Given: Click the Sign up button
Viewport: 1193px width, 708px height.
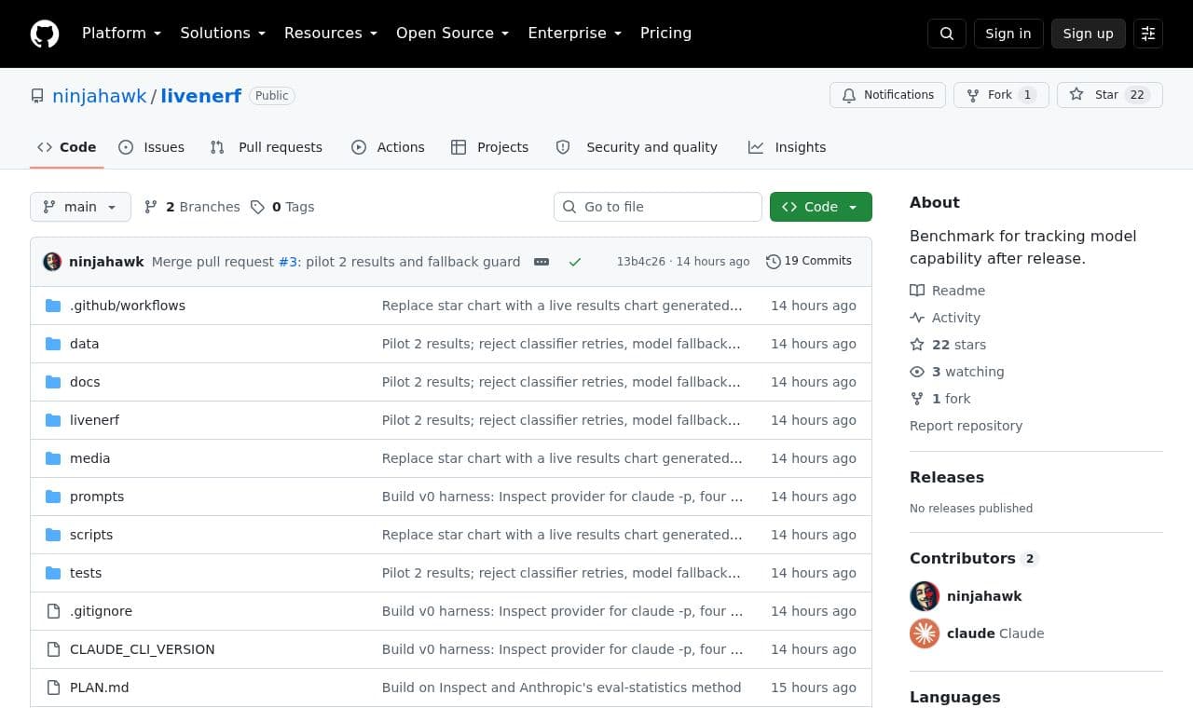Looking at the screenshot, I should click(x=1088, y=34).
